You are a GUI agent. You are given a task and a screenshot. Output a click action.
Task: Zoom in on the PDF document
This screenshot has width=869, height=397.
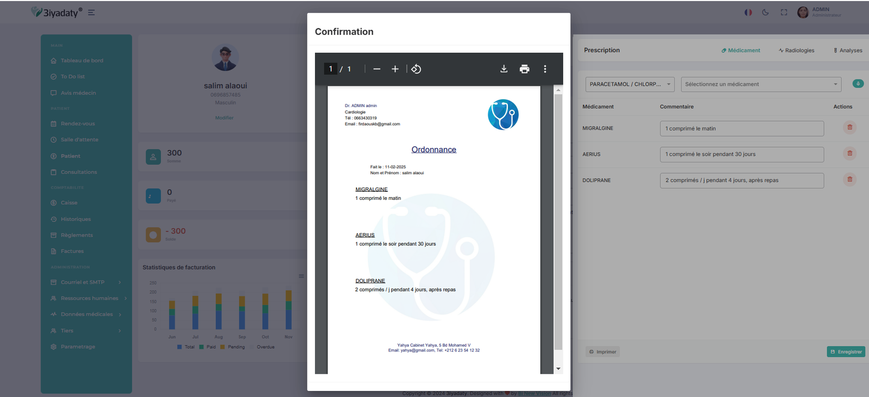tap(395, 69)
